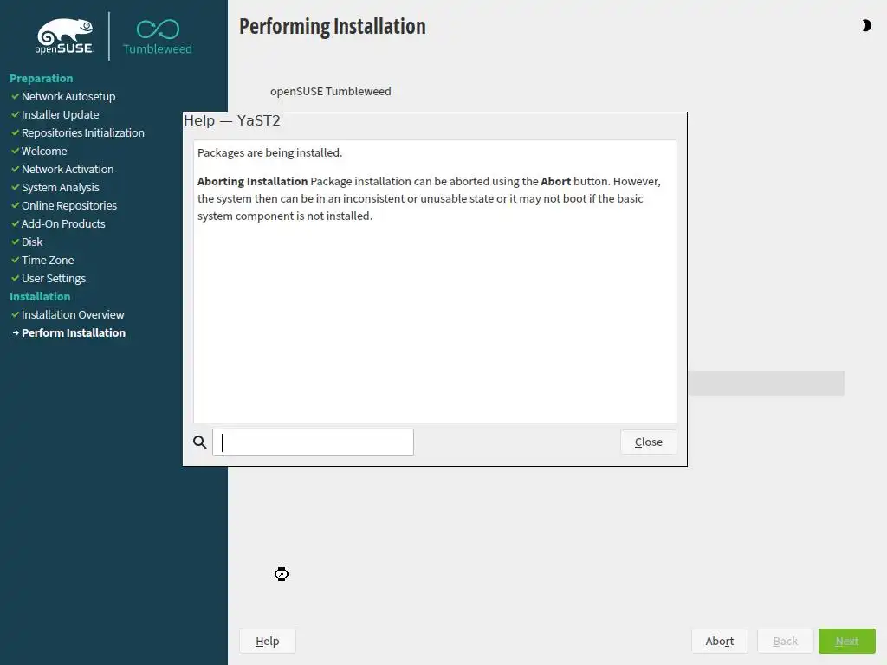
Task: Click the Performing Installation title
Action: pyautogui.click(x=333, y=27)
